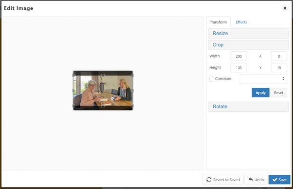This screenshot has height=189, width=293.
Task: Enable the Constrain checkbox
Action: pyautogui.click(x=212, y=79)
